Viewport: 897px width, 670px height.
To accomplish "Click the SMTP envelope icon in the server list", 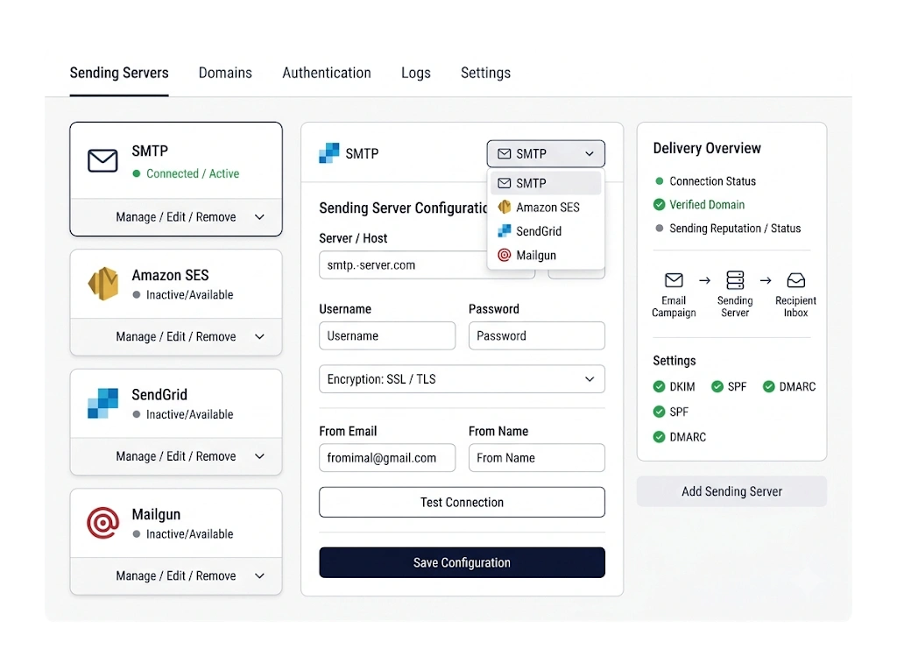I will click(102, 161).
